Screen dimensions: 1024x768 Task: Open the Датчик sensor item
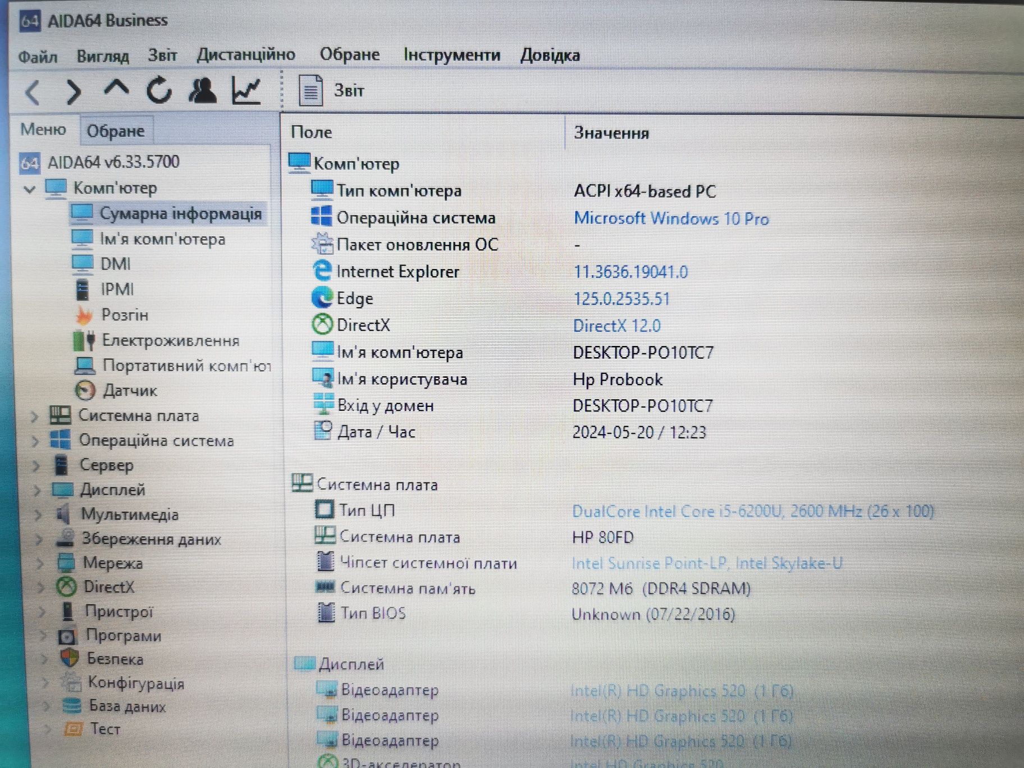click(130, 391)
